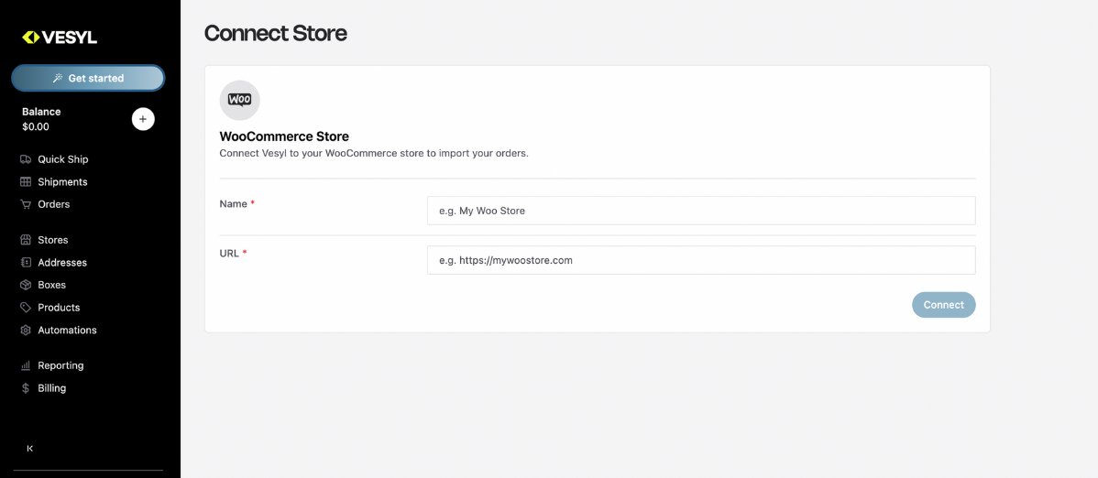Click the Products tag icon
This screenshot has width=1098, height=478.
26,308
